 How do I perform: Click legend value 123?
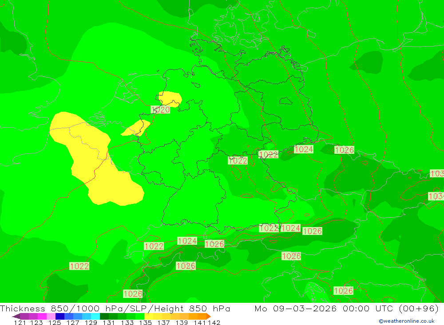[x=36, y=322]
